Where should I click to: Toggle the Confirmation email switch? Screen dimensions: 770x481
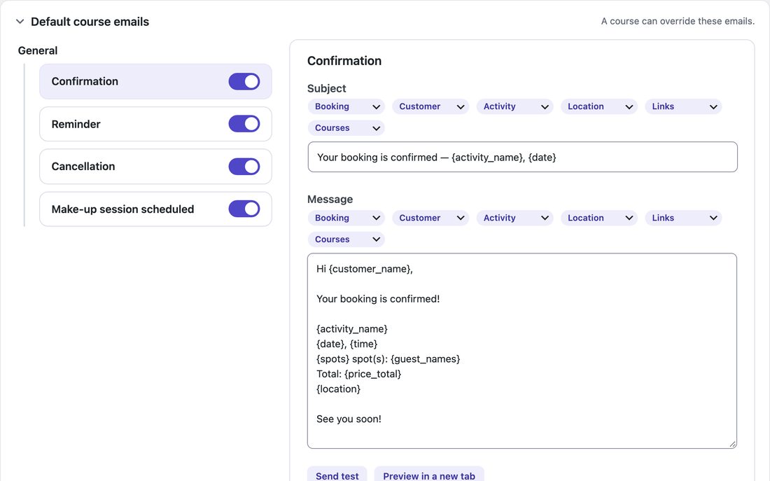click(x=244, y=81)
